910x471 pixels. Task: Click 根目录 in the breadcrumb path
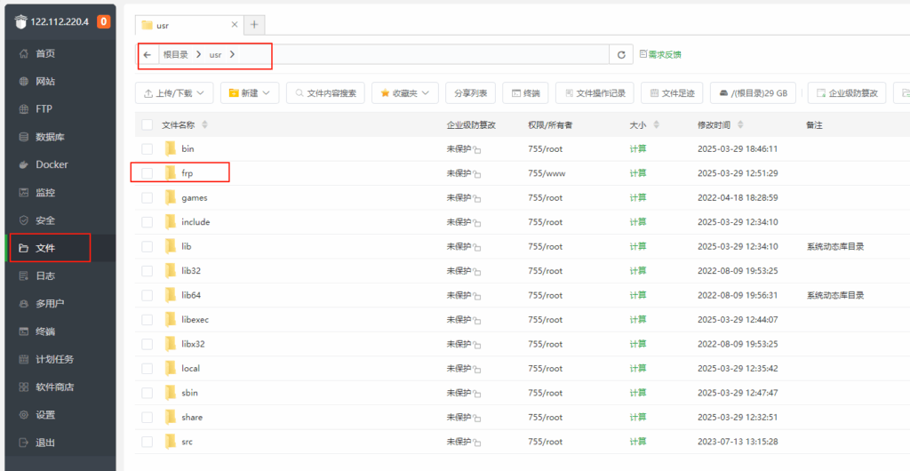tap(176, 54)
